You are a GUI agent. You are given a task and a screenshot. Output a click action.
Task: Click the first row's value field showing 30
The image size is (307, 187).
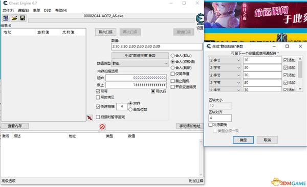[262, 60]
